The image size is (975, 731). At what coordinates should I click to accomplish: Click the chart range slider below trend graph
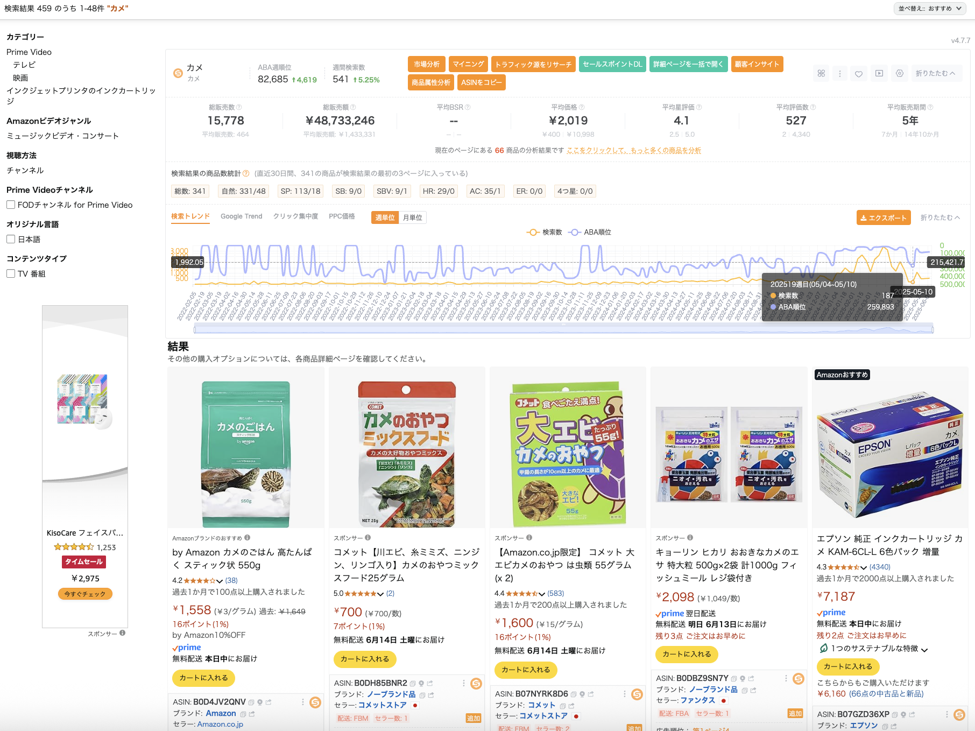click(x=563, y=329)
